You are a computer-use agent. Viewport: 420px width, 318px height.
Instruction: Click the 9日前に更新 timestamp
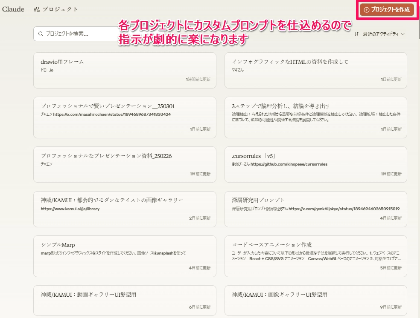391,307
